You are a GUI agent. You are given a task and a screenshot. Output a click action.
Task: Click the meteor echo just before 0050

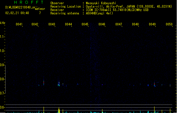pos(170,85)
